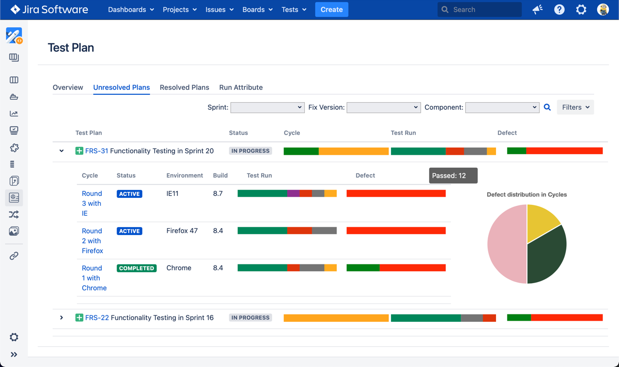Open the Sprint dropdown
This screenshot has height=367, width=619.
(267, 107)
